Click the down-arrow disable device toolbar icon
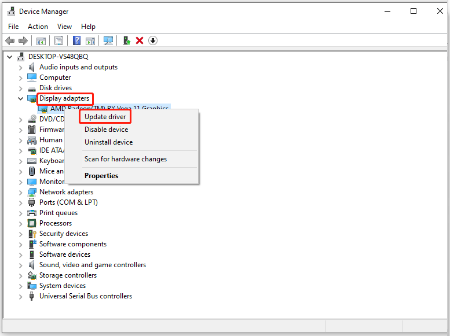 pyautogui.click(x=153, y=40)
